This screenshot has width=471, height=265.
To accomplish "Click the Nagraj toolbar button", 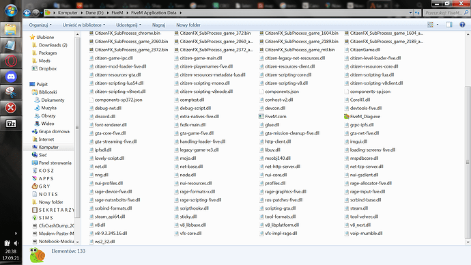I will (x=158, y=25).
